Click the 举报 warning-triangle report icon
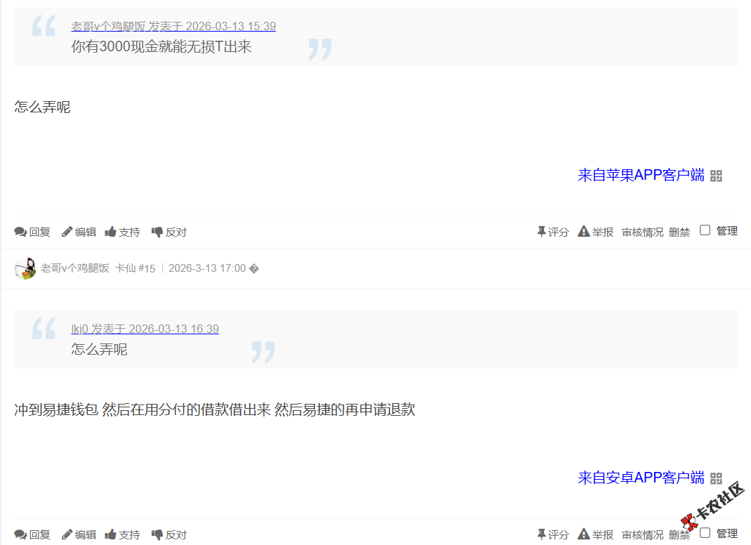The image size is (751, 545). click(583, 231)
